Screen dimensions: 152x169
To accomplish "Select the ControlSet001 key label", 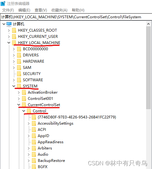I will pos(40,99).
